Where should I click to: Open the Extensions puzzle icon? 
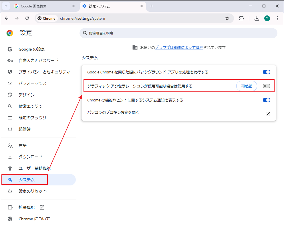[x=241, y=18]
